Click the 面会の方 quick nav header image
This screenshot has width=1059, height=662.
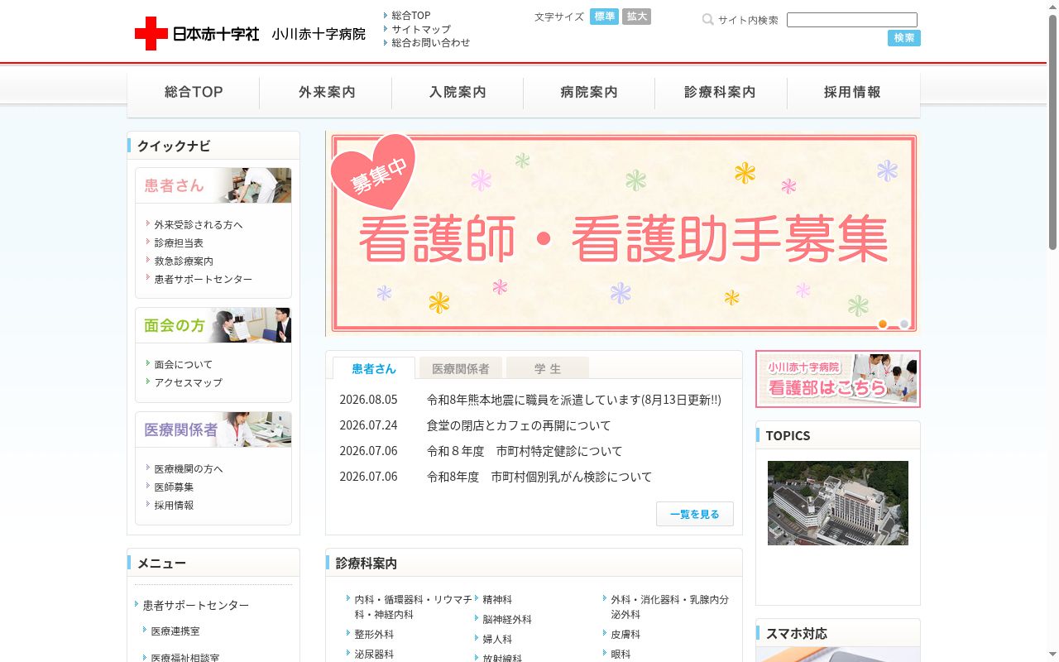(x=213, y=325)
